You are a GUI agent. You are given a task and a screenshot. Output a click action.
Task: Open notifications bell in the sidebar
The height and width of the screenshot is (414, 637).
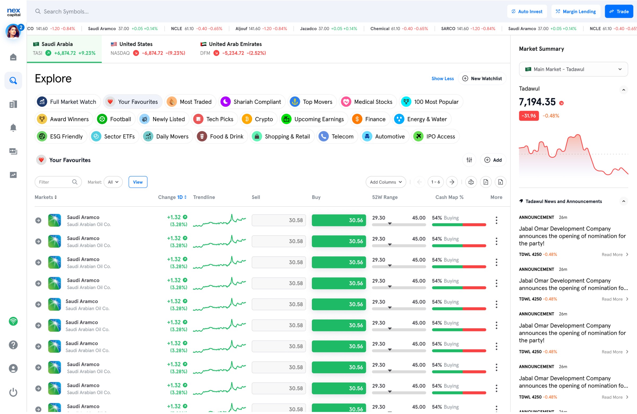click(x=13, y=128)
